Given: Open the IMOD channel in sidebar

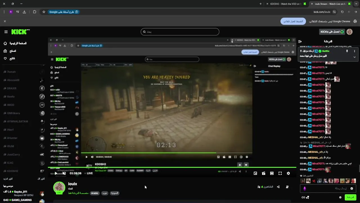Looking at the screenshot, I should tap(24, 105).
